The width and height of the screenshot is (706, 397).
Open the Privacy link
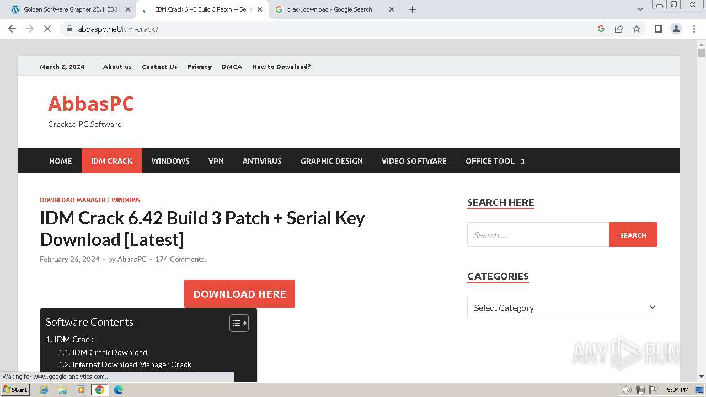point(200,67)
